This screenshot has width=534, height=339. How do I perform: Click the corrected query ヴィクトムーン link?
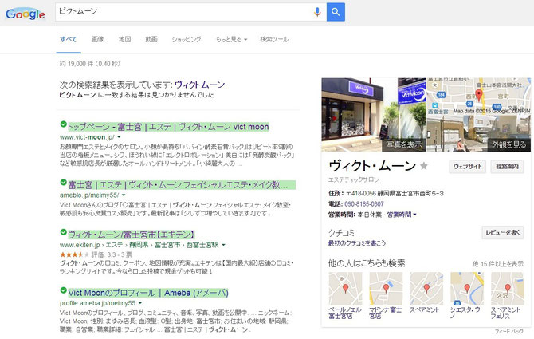tap(199, 85)
